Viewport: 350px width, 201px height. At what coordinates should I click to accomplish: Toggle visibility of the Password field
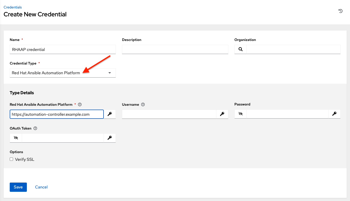click(240, 114)
